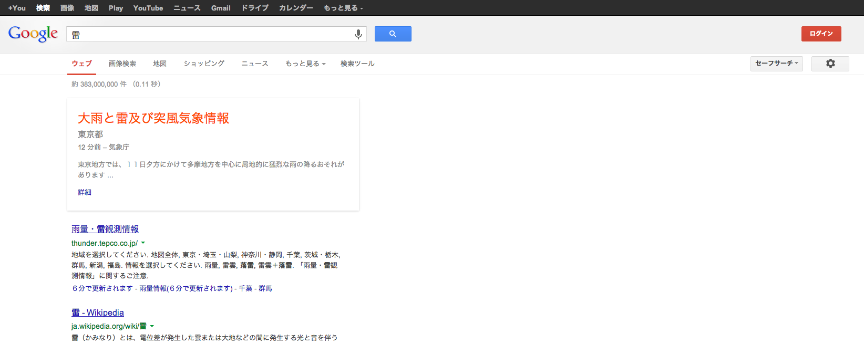This screenshot has height=344, width=864.
Task: Click the Google logo
Action: [x=33, y=34]
